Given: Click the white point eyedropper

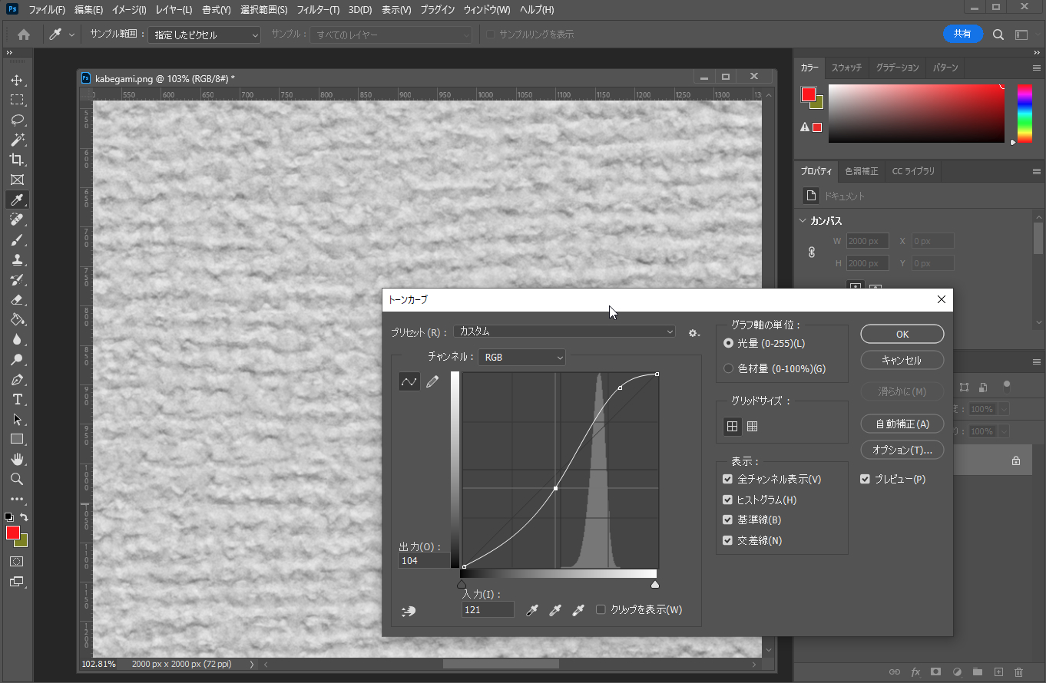Looking at the screenshot, I should pos(579,610).
